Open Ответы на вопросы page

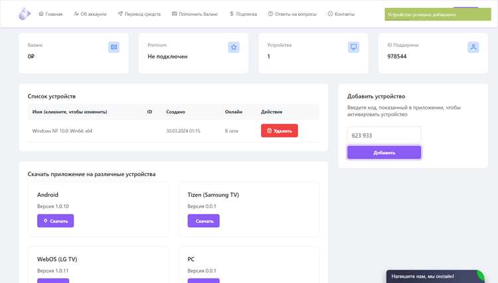pos(292,14)
